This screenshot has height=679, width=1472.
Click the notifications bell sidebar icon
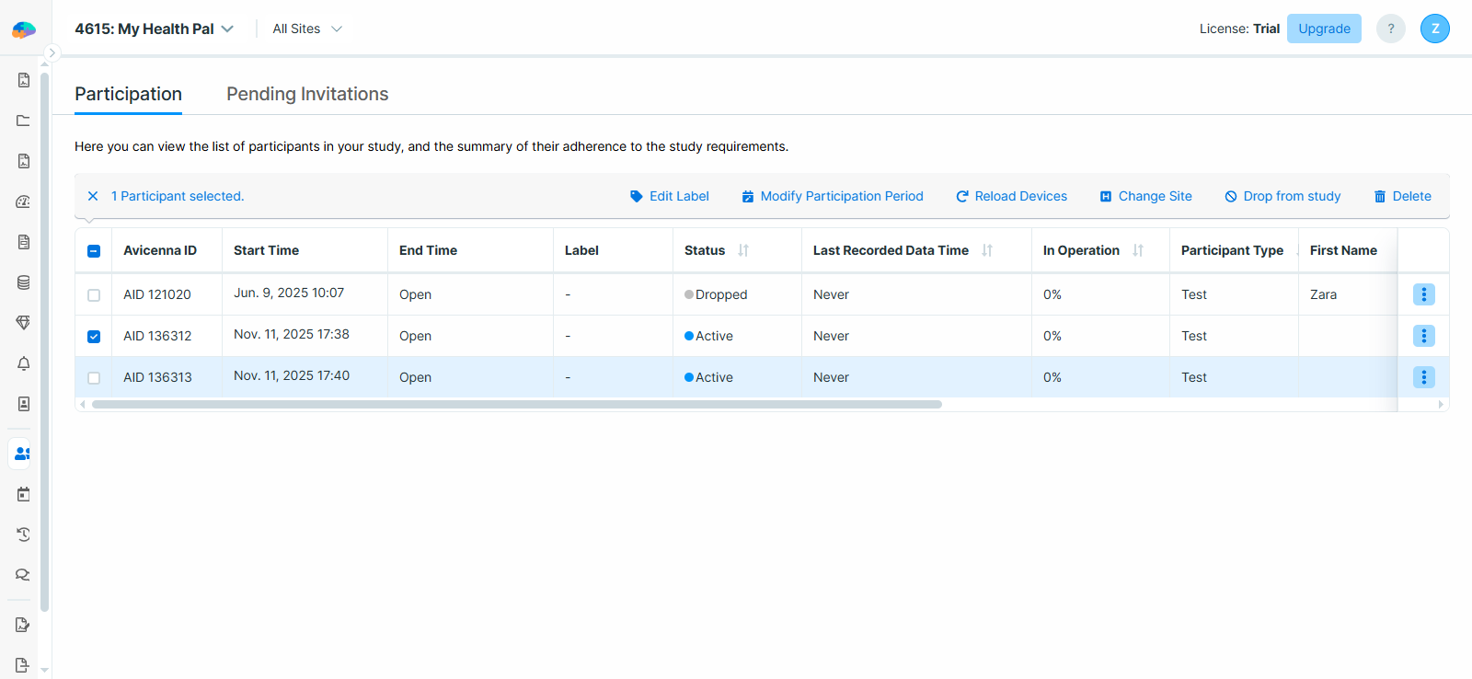pyautogui.click(x=23, y=363)
